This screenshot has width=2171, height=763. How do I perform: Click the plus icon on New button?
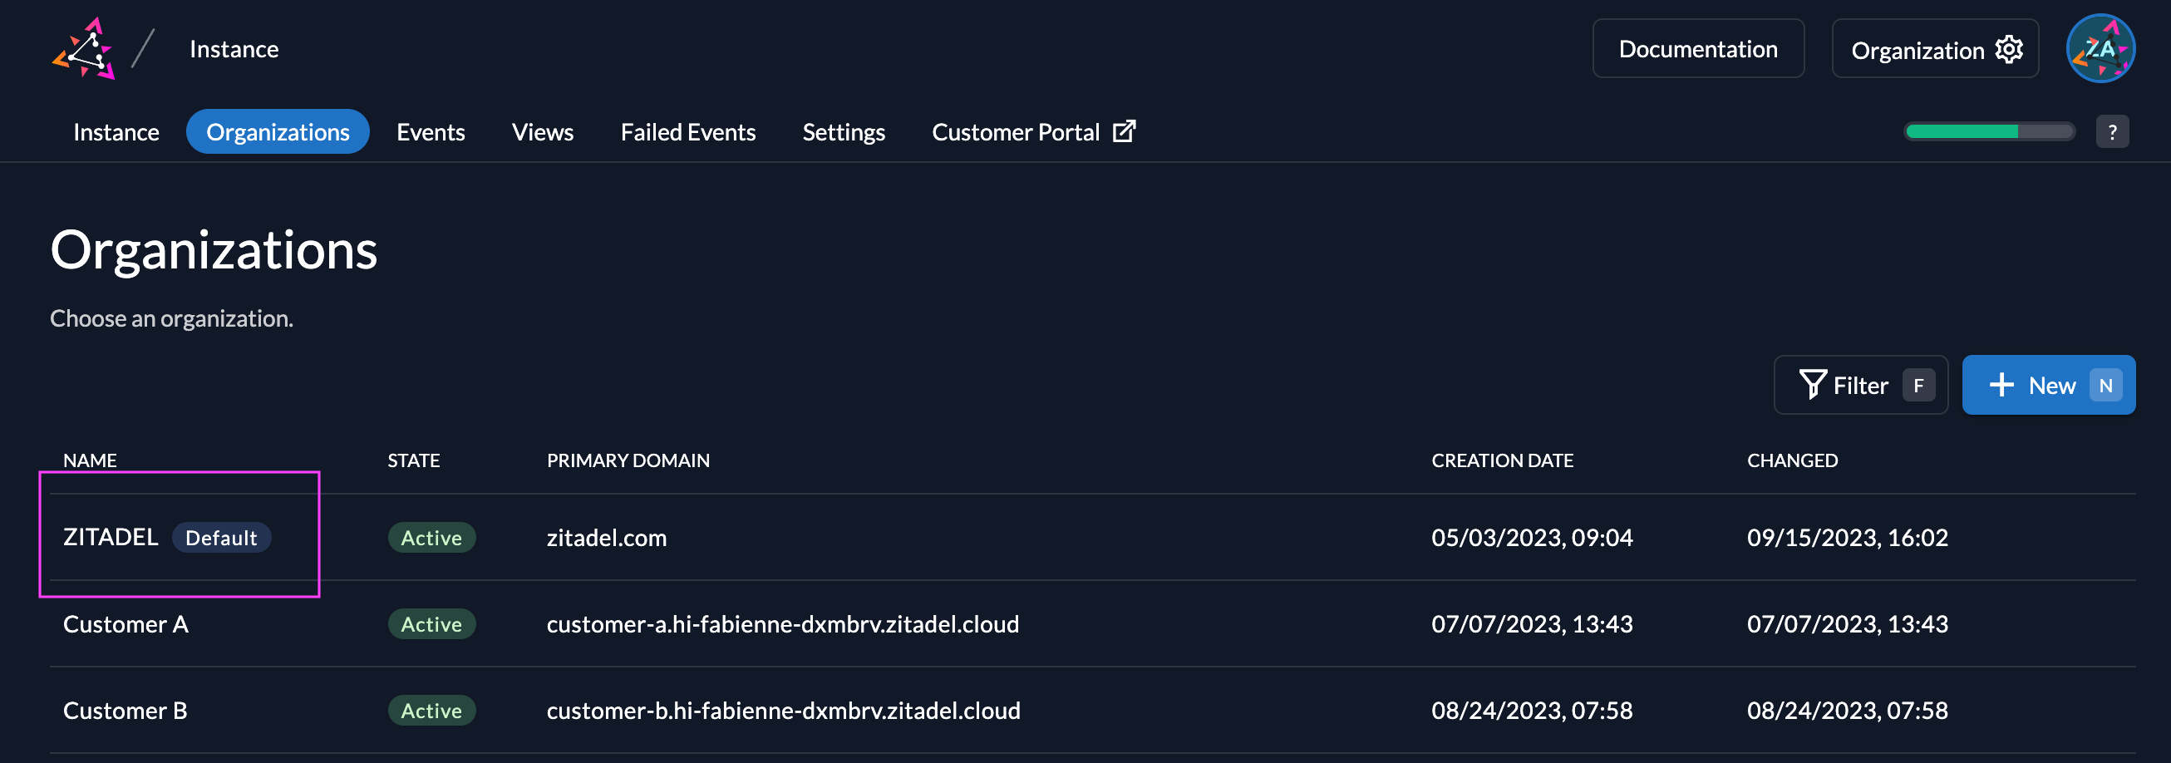coord(2001,386)
